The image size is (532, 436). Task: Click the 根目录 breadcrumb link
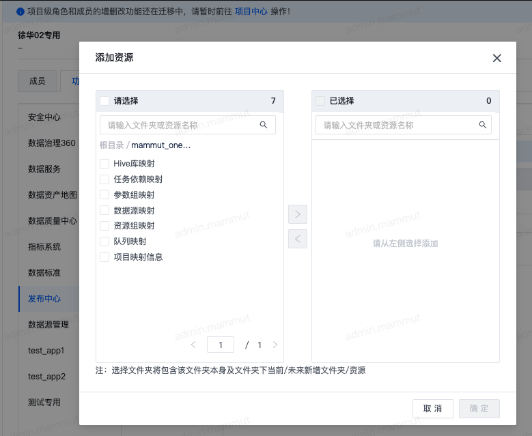coord(111,145)
